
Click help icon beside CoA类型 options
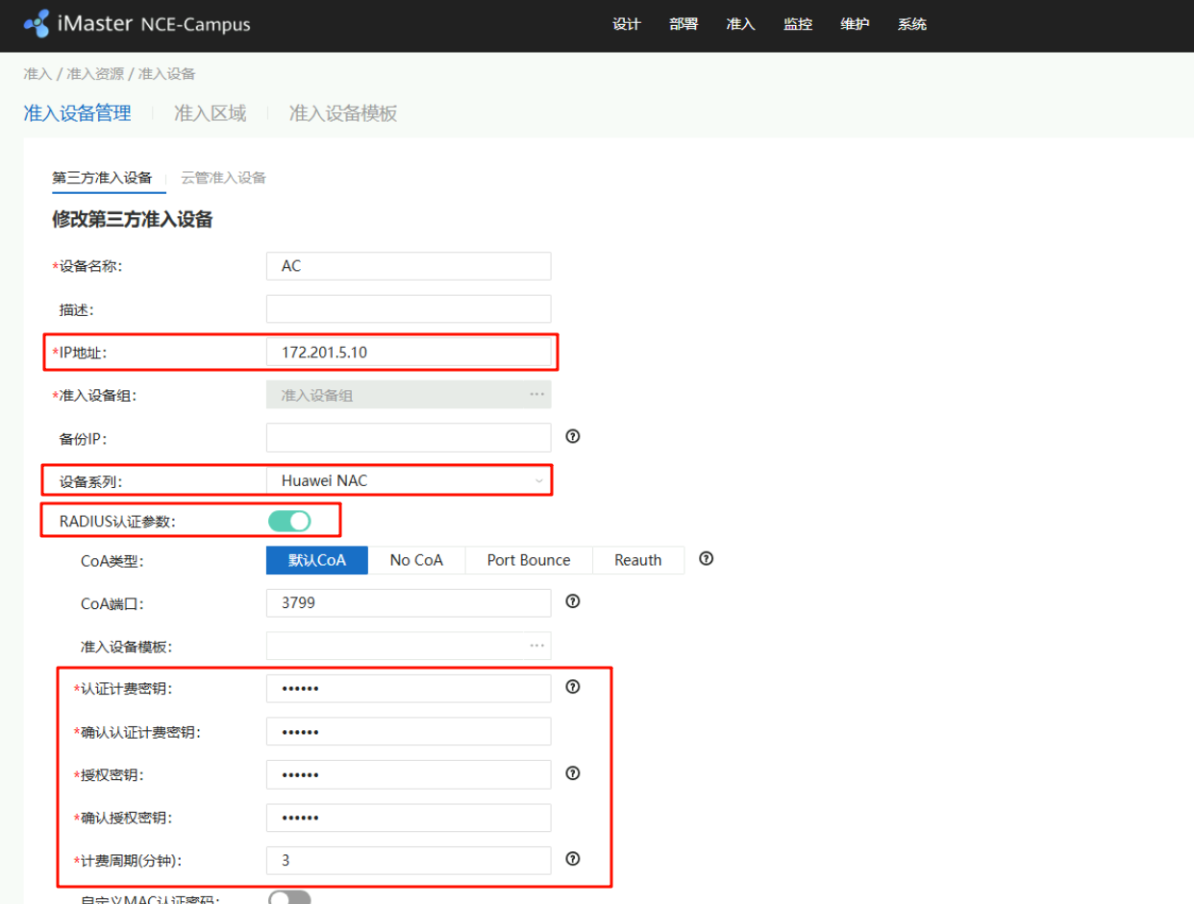click(706, 558)
